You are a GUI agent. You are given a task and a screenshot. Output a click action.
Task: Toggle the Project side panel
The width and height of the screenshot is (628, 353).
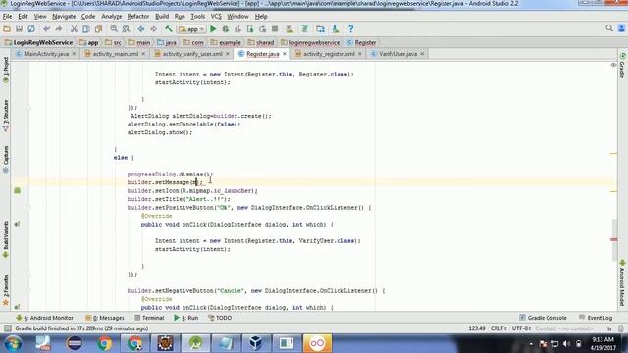pos(6,71)
